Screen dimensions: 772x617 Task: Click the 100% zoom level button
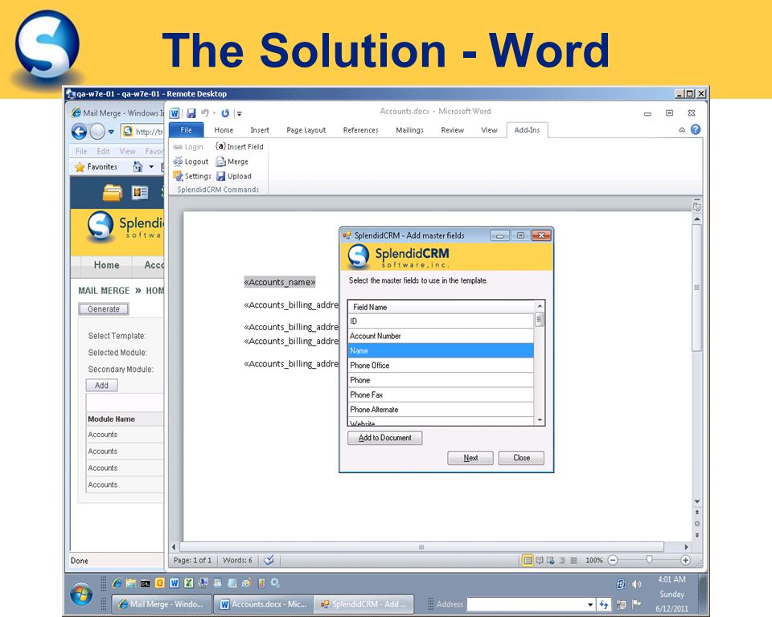593,560
